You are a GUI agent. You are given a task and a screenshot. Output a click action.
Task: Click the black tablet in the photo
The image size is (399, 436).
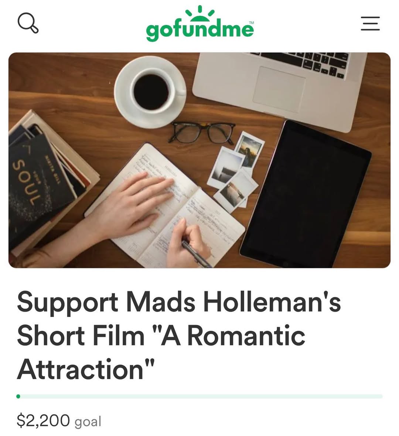click(306, 194)
